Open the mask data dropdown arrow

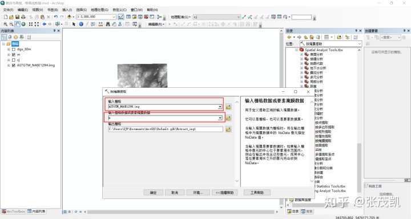tap(220, 118)
